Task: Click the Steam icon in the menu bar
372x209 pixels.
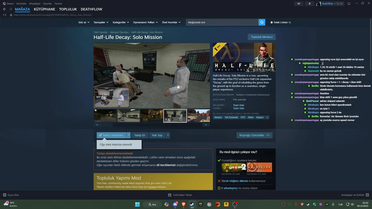Action: pos(4,3)
